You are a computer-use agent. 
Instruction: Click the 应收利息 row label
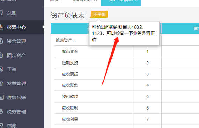pyautogui.click(x=70, y=119)
